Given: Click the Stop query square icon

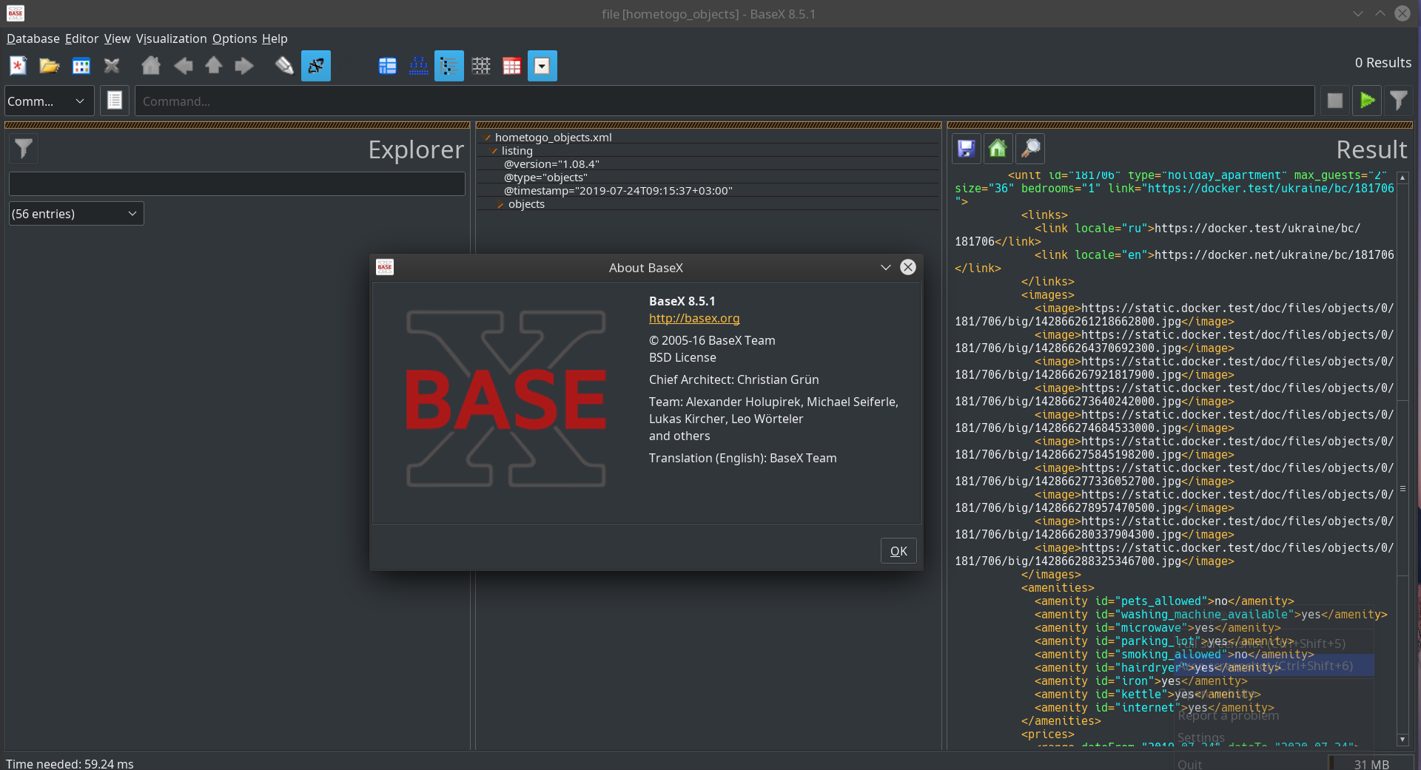Looking at the screenshot, I should tap(1335, 101).
